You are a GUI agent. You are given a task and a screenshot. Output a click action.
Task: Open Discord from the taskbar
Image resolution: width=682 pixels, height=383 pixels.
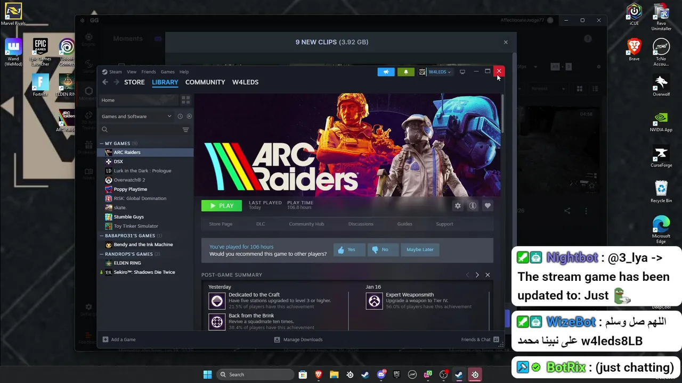[381, 374]
